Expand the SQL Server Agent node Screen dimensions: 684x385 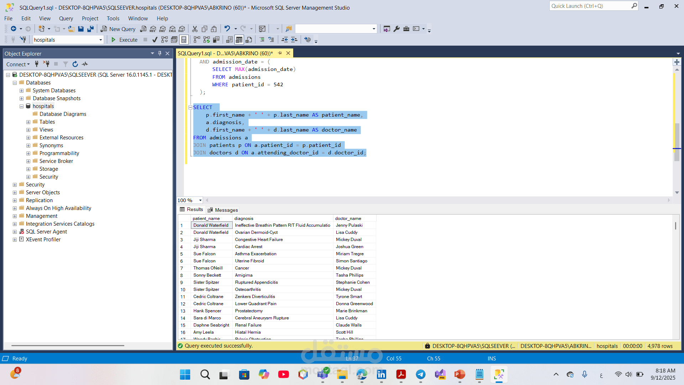(x=15, y=232)
